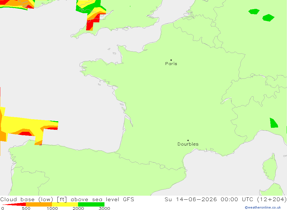The height and width of the screenshot is (210, 287).
Task: Click the 'Su 14-06-2026 00:00 UTC' timestamp
Action: [210, 199]
